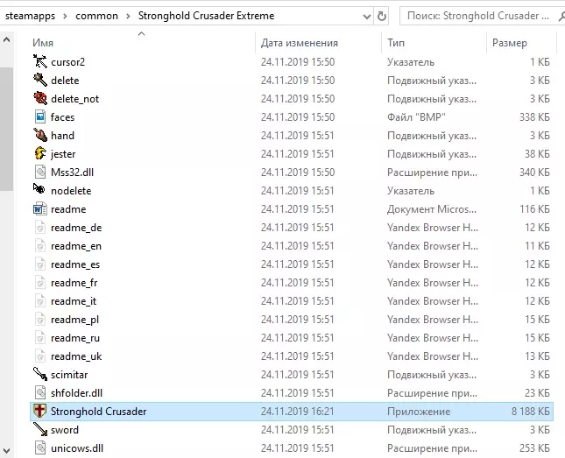Refresh the folder view

point(382,16)
